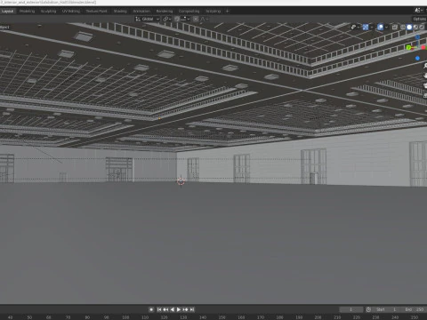Click the End frame field

coord(414,309)
